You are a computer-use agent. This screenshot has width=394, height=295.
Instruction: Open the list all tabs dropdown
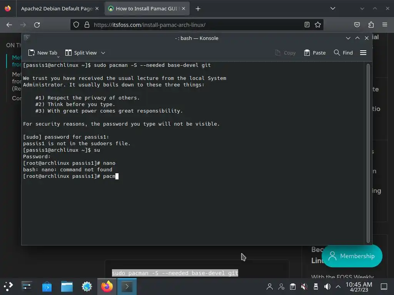[x=333, y=8]
